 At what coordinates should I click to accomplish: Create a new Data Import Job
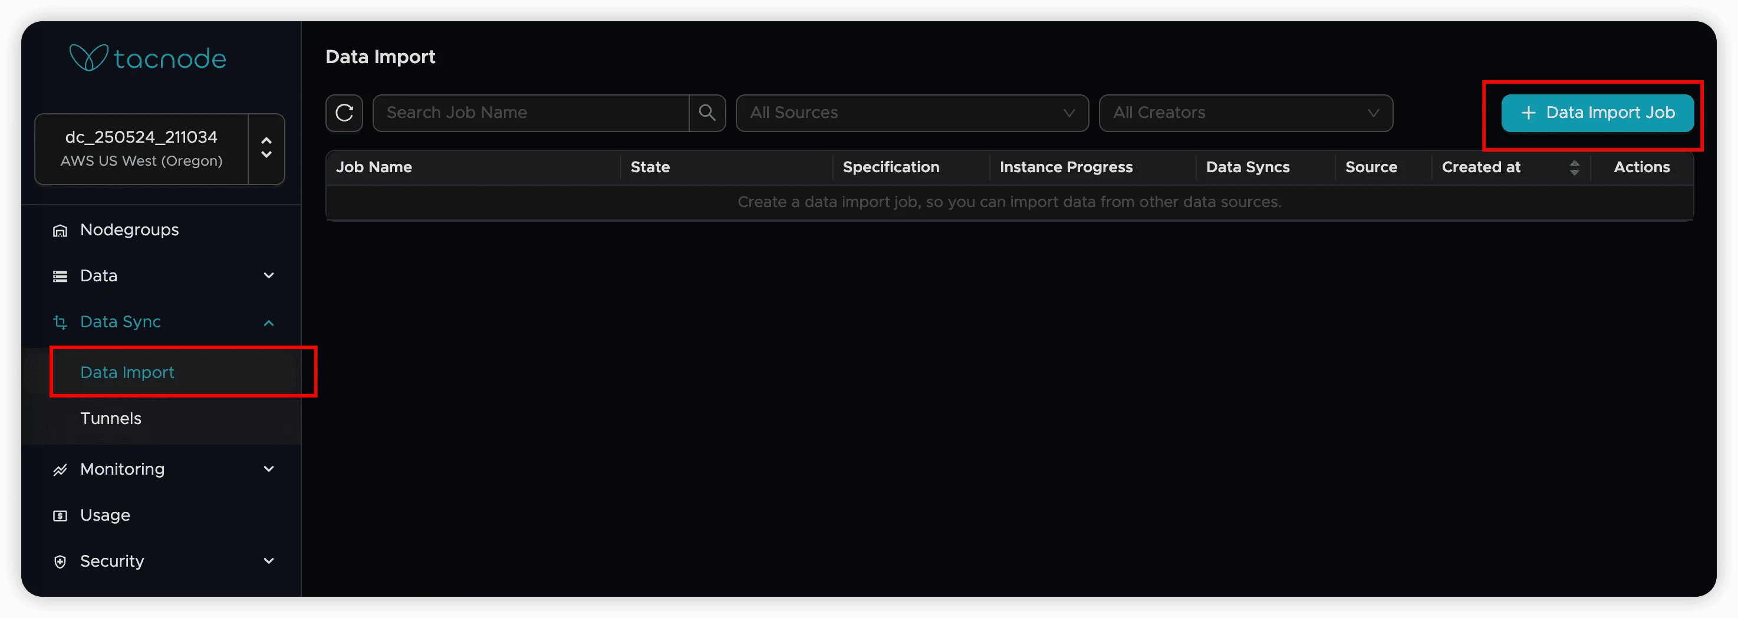pyautogui.click(x=1597, y=113)
